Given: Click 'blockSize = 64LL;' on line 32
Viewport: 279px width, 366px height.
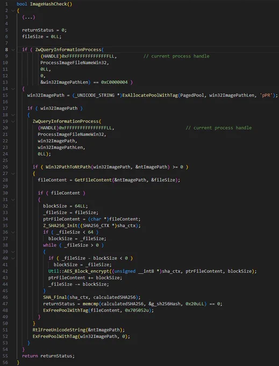Looking at the screenshot, I should pyautogui.click(x=66, y=206).
